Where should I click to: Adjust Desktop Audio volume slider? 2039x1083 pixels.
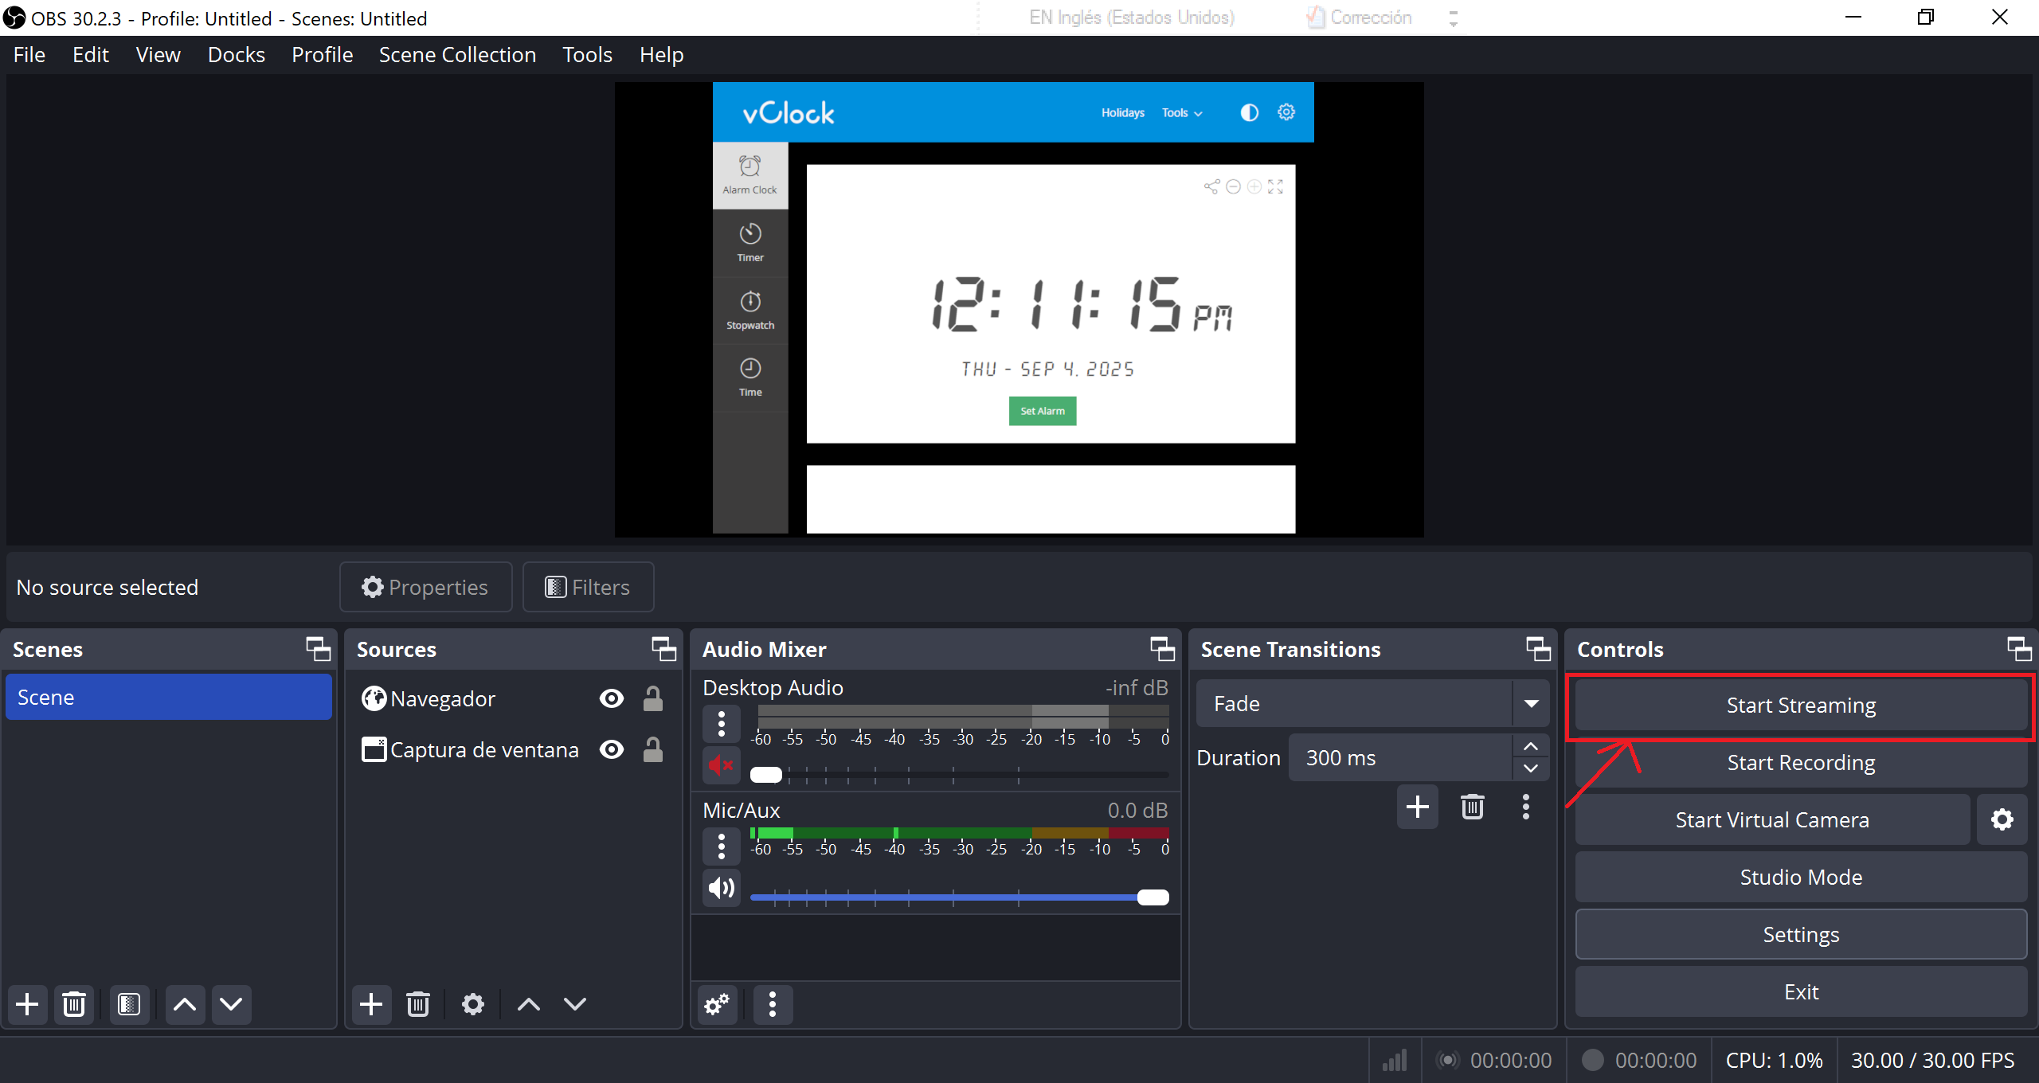(x=960, y=774)
